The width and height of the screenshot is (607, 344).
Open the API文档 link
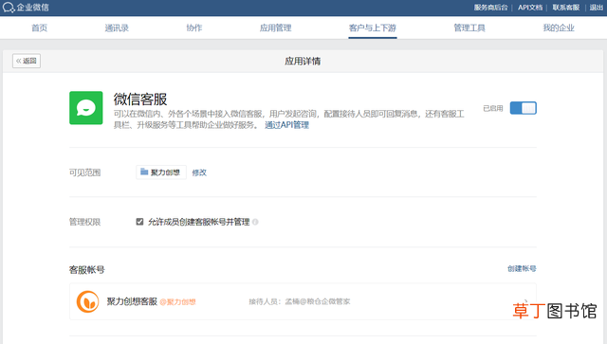coord(530,8)
